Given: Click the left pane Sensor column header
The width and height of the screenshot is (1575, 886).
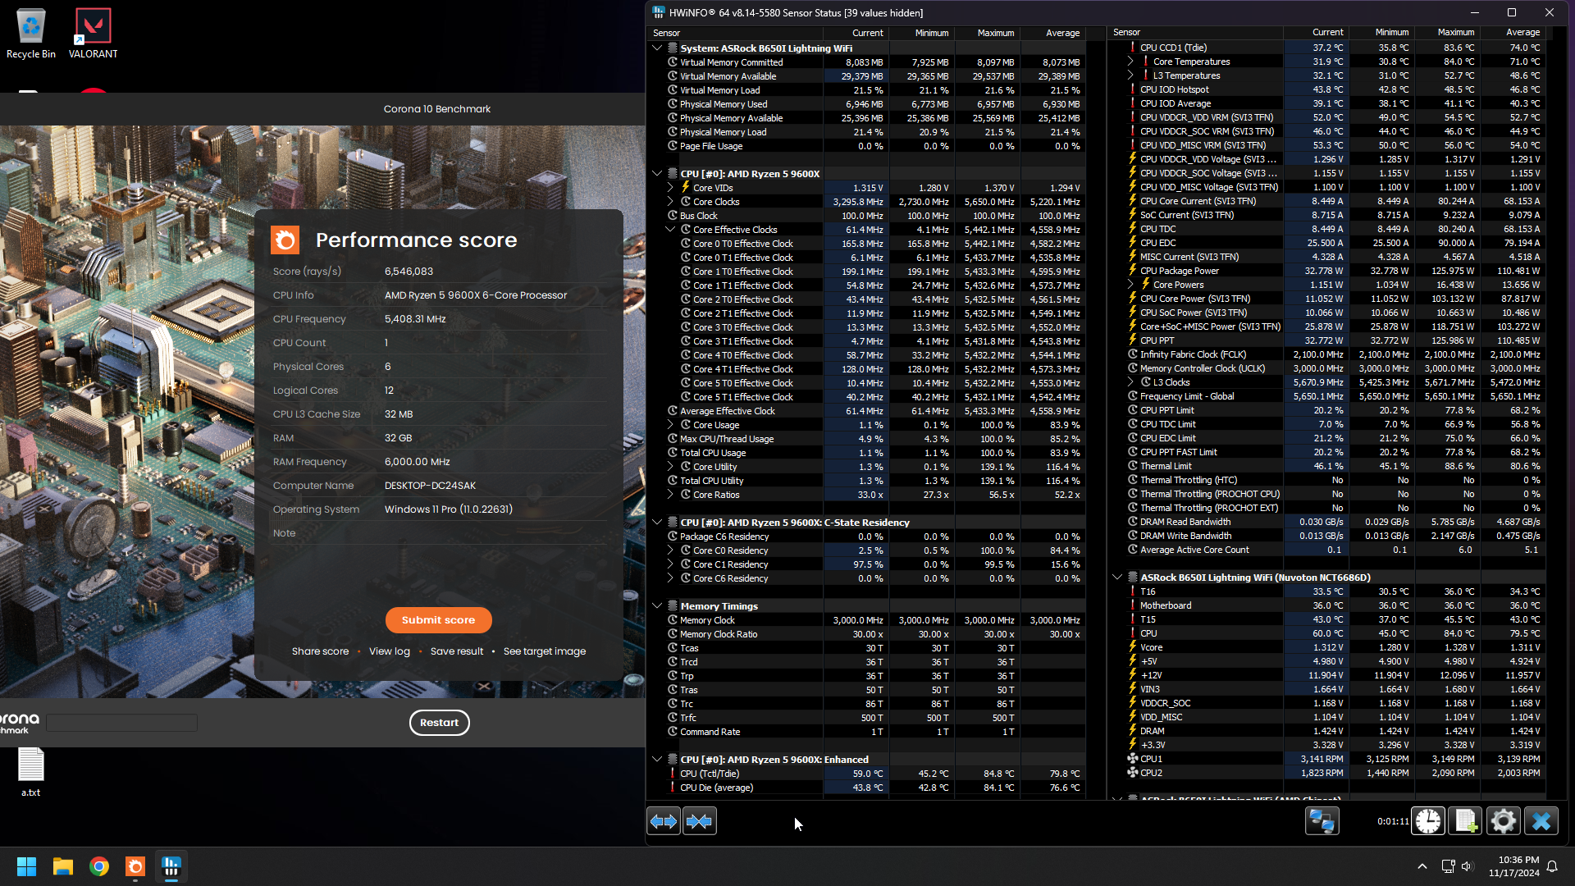Looking at the screenshot, I should click(736, 33).
